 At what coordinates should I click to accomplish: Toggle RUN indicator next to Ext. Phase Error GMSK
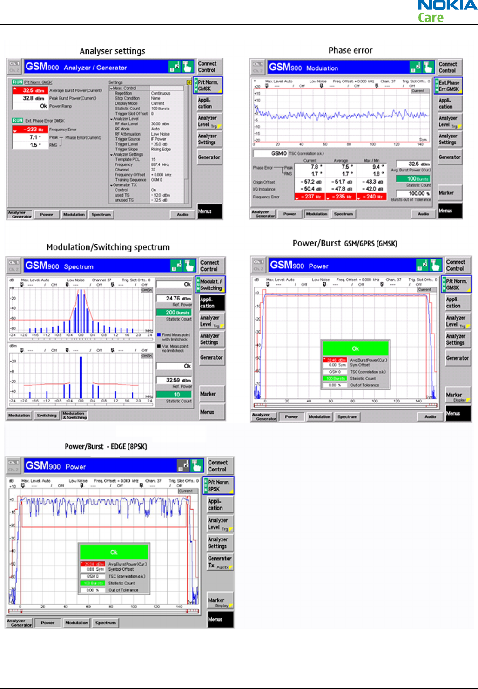click(x=18, y=120)
